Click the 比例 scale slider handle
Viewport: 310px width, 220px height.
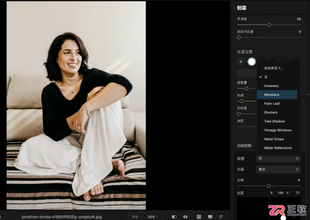point(269,186)
